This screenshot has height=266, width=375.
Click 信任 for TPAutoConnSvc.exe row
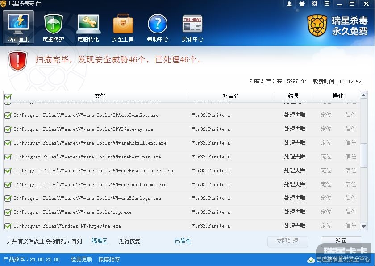350,115
